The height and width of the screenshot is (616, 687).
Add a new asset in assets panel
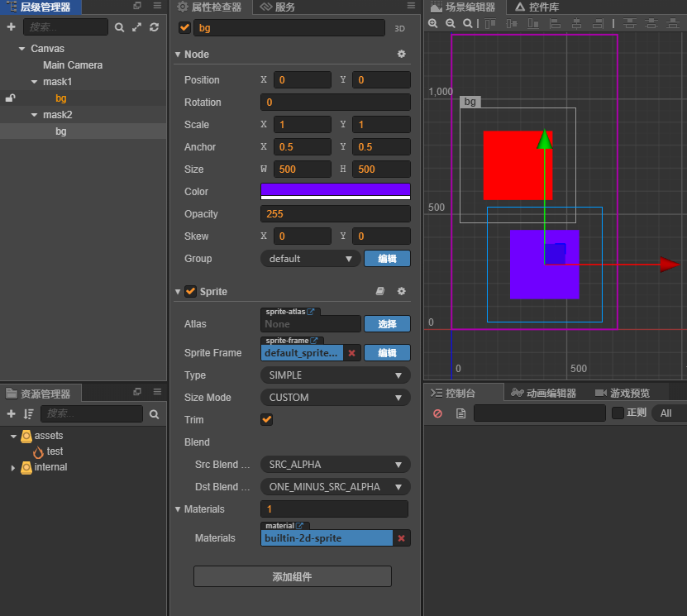pos(12,413)
